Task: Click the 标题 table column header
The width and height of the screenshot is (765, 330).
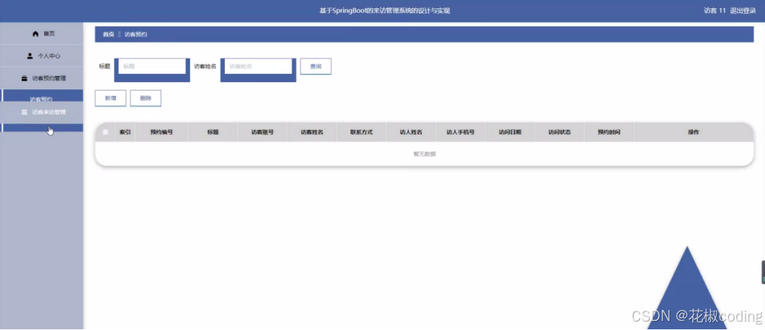Action: [x=213, y=132]
